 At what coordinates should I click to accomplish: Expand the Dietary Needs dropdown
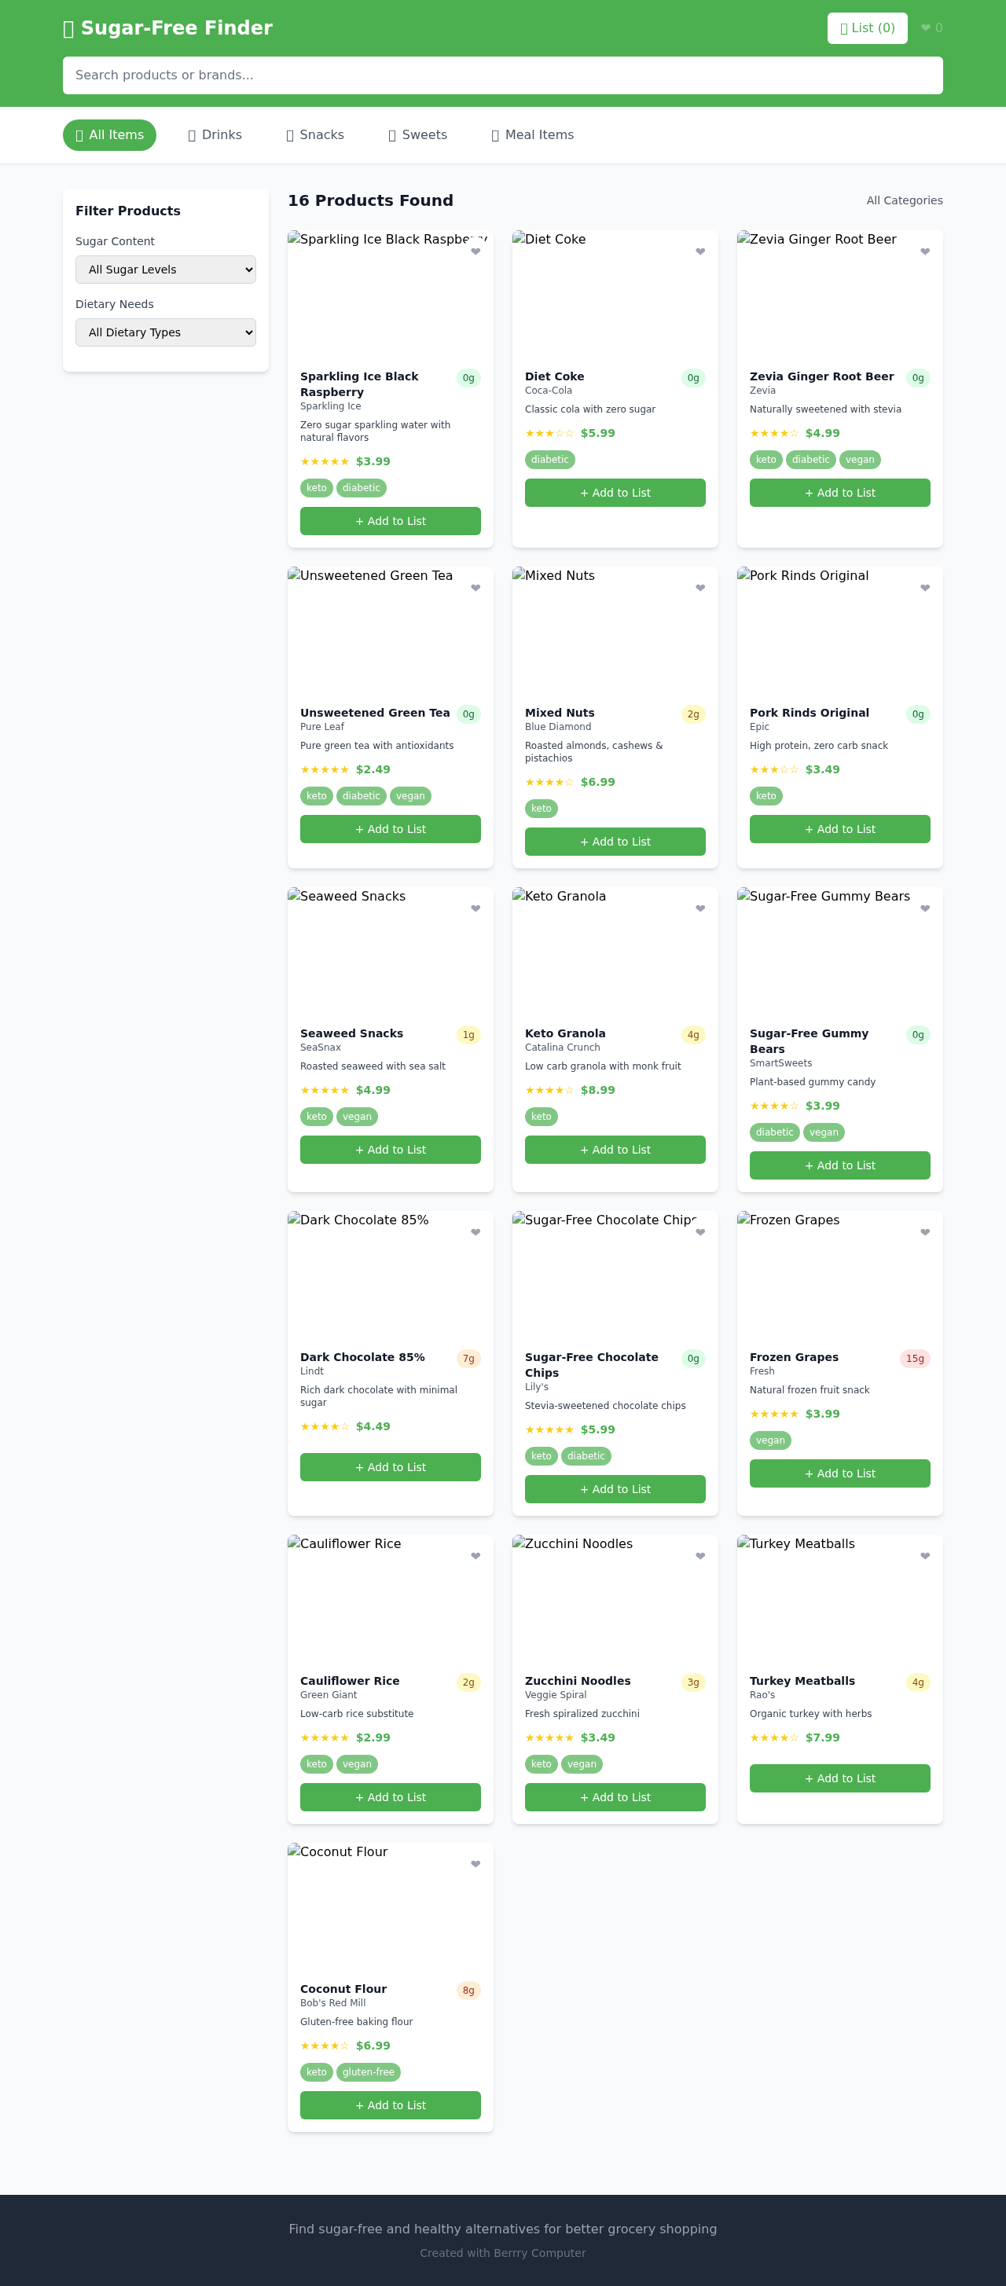[x=165, y=332]
